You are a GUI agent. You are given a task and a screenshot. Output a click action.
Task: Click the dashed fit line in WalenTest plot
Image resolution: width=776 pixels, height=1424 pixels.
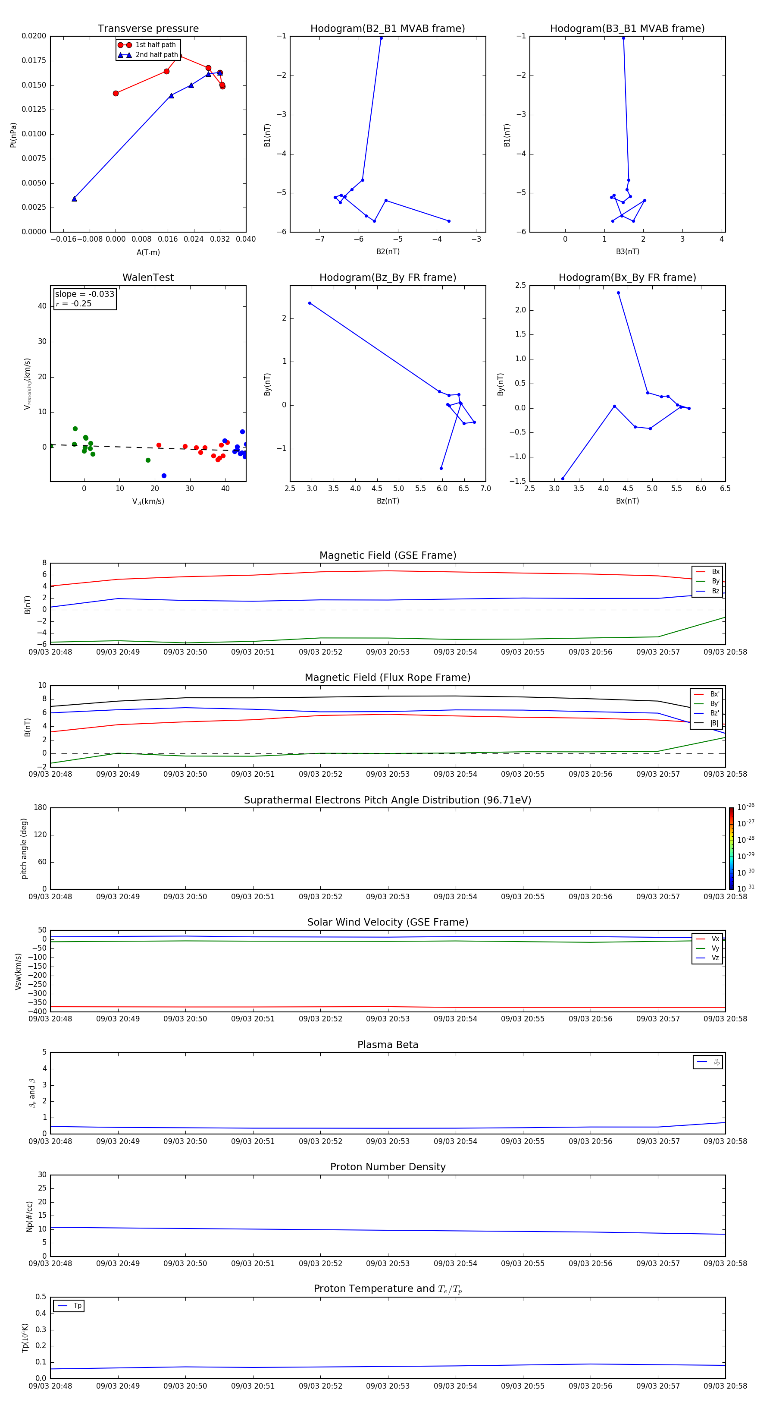[x=148, y=447]
